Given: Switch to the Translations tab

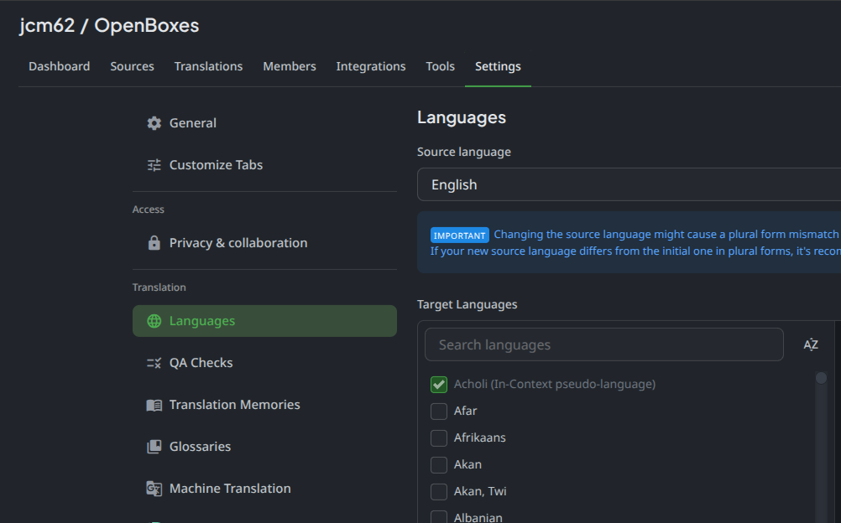Looking at the screenshot, I should click(208, 66).
